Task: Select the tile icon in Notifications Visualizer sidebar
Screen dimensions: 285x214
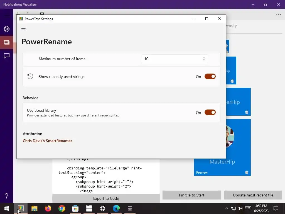Action: 7,42
